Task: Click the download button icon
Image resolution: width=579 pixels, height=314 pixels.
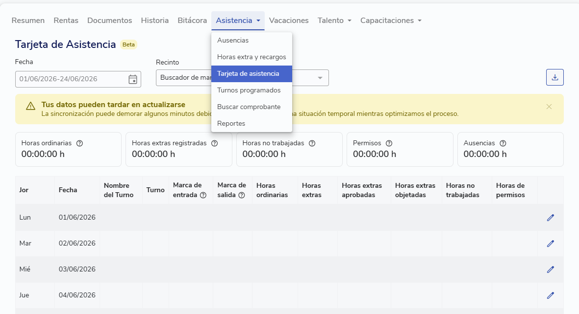Action: tap(554, 77)
